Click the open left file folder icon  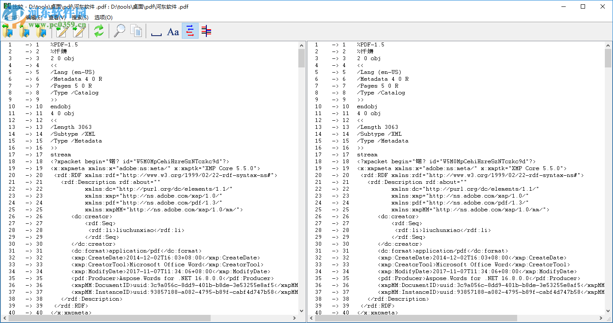tap(25, 31)
